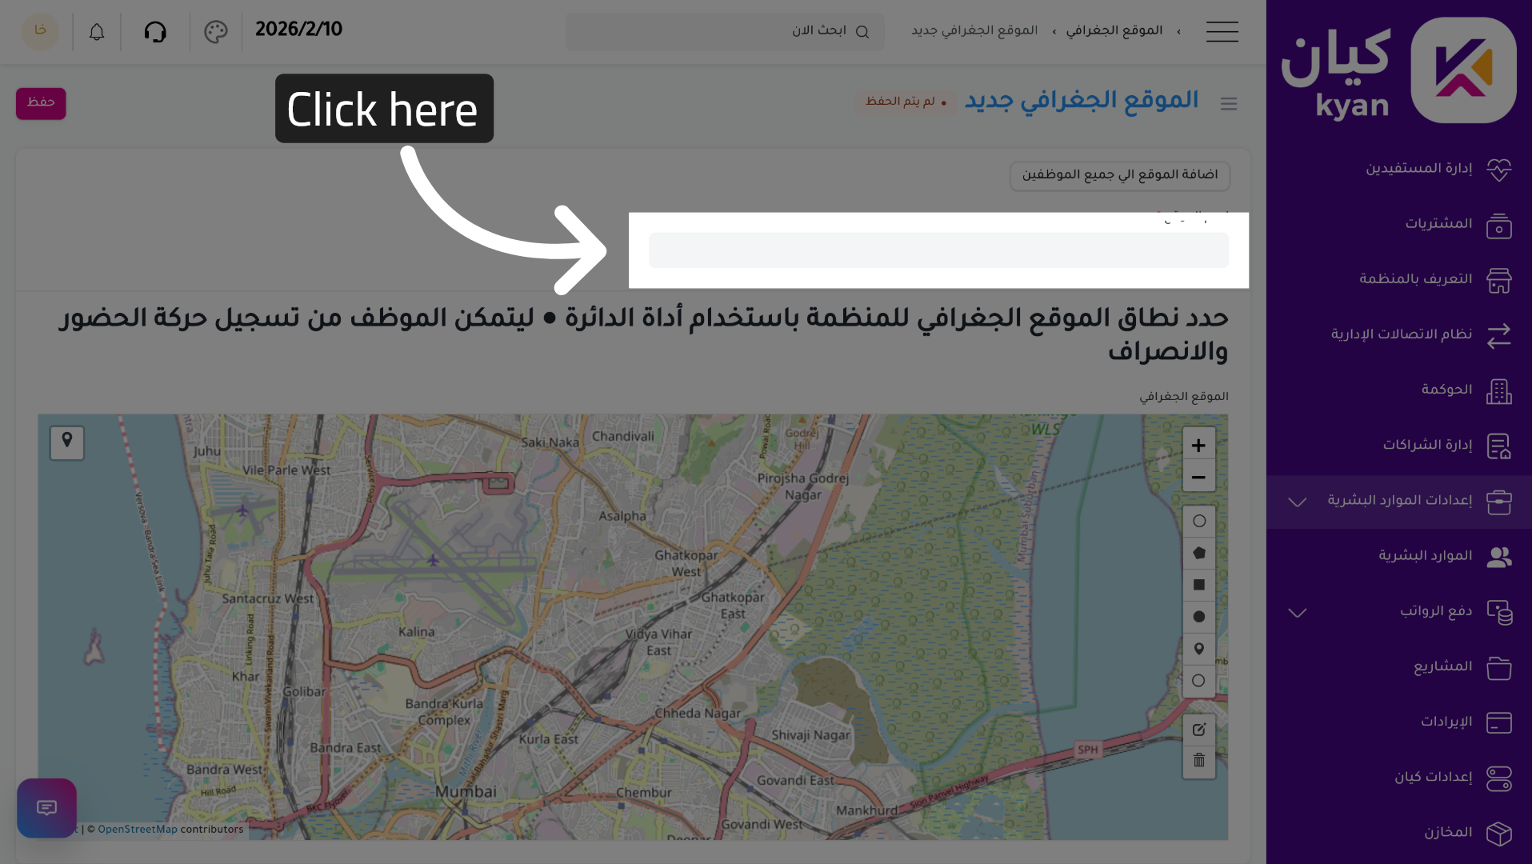Open the notifications bell icon

pyautogui.click(x=96, y=31)
